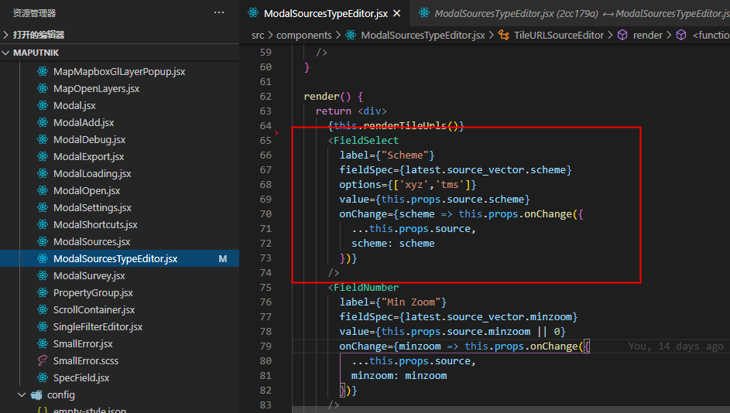Click the horizontal scrollbar under the editor
Screen dimensions: 730x413
(x=511, y=409)
